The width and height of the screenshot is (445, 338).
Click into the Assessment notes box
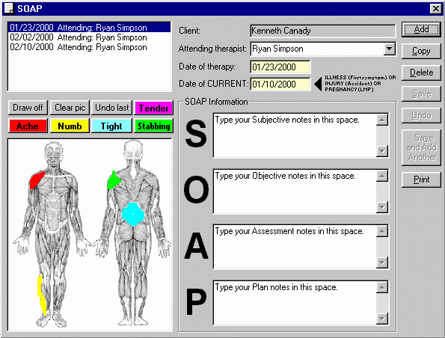(295, 247)
